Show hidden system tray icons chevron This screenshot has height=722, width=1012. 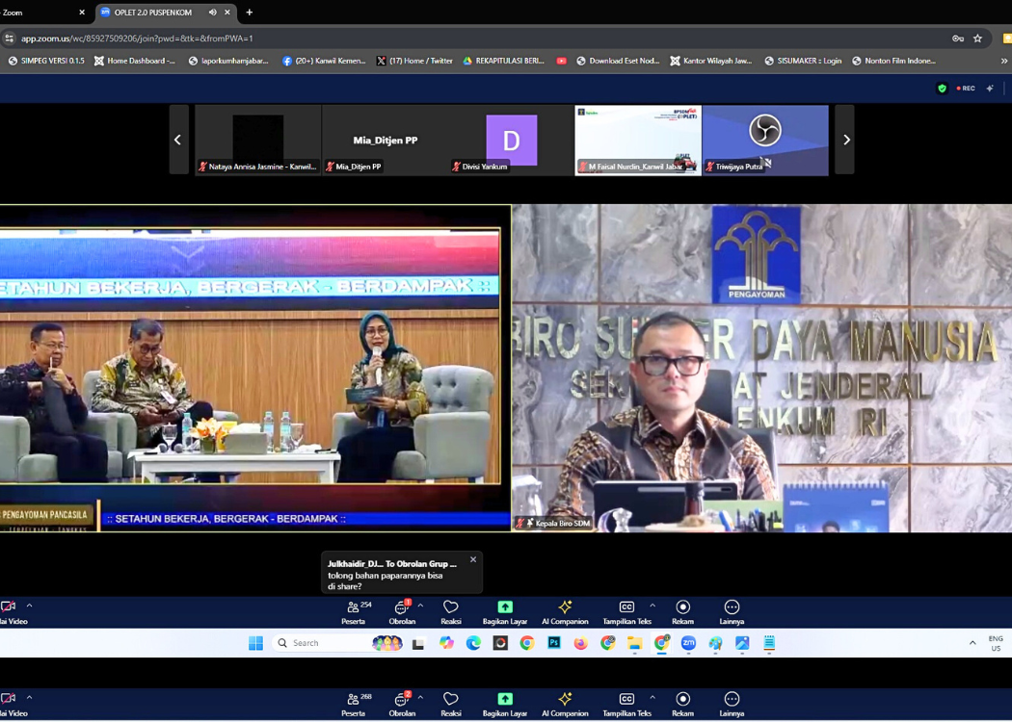pos(972,643)
